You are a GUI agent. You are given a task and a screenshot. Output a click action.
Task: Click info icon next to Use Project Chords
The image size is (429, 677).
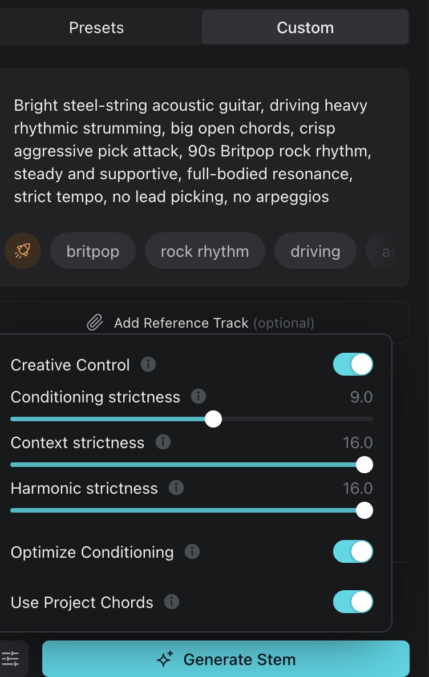[172, 602]
